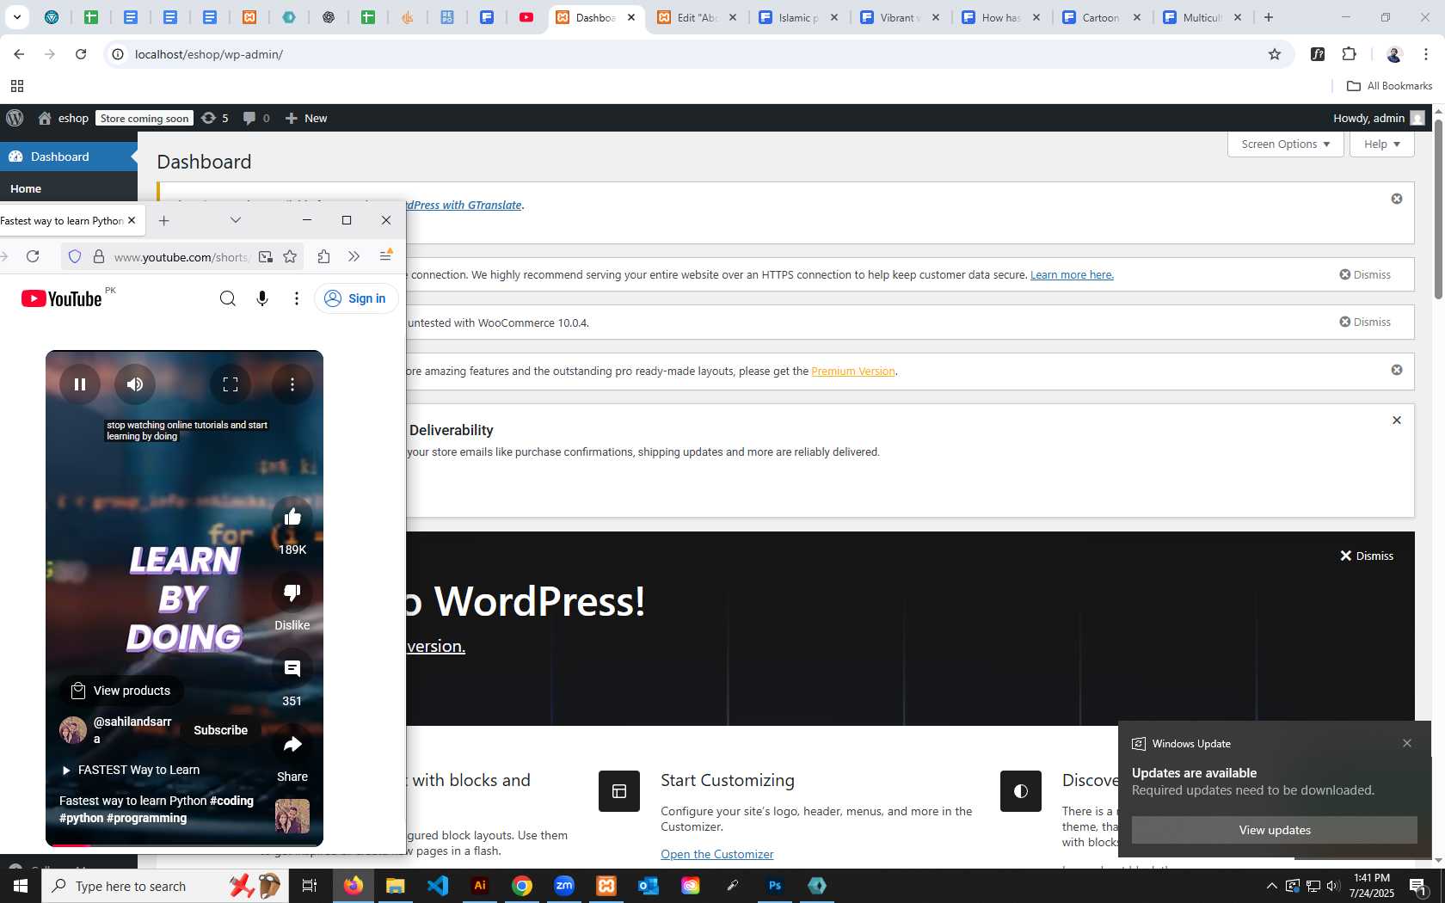Pause the YouTube short video
Image resolution: width=1445 pixels, height=903 pixels.
(x=80, y=384)
